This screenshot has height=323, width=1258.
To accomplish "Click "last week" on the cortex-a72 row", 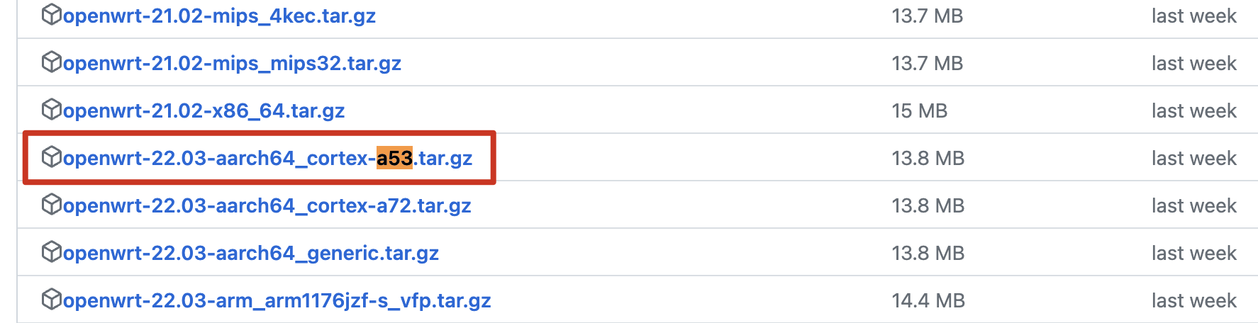I will pyautogui.click(x=1193, y=205).
